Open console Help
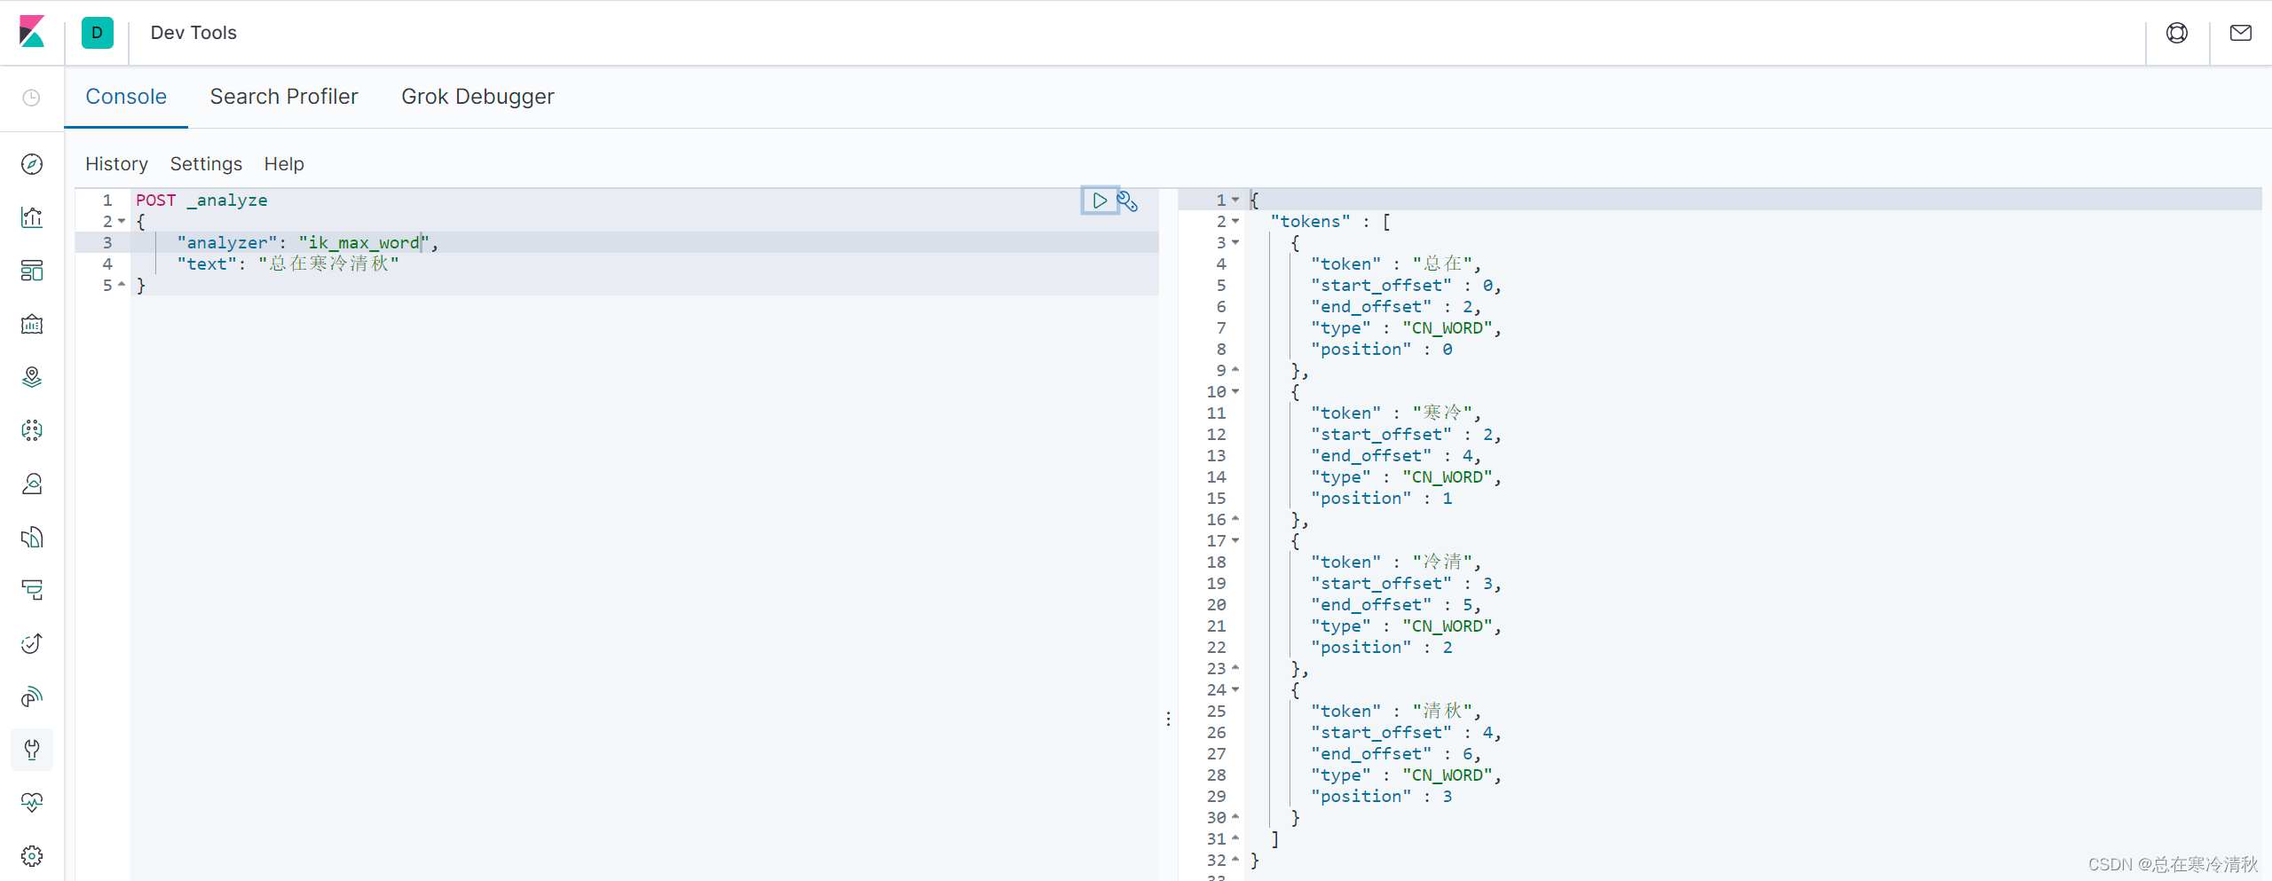The height and width of the screenshot is (881, 2272). pos(284,164)
